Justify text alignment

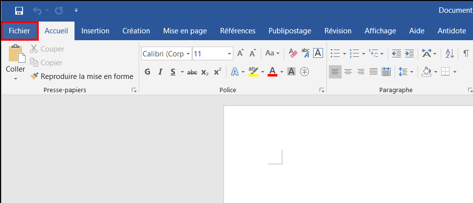[x=373, y=72]
